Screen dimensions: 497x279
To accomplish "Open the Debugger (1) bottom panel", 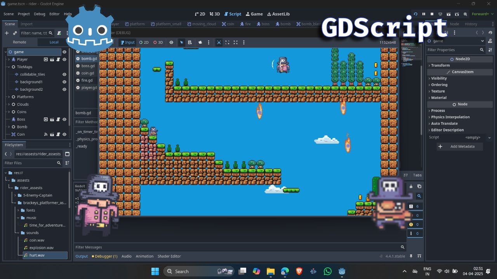I will [104, 256].
